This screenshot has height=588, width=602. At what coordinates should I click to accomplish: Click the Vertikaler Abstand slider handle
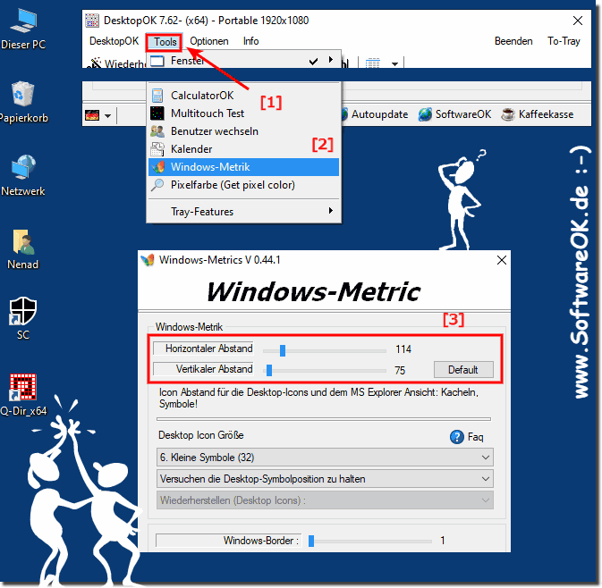(269, 370)
